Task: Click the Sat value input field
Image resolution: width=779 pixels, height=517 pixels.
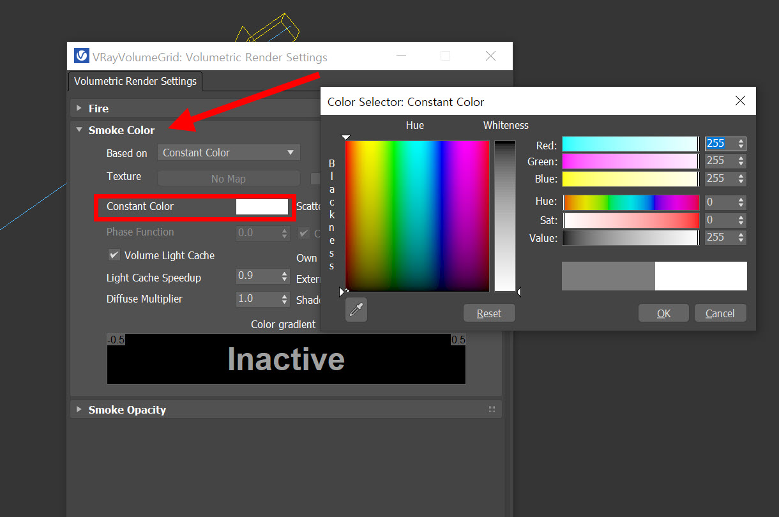Action: (720, 220)
